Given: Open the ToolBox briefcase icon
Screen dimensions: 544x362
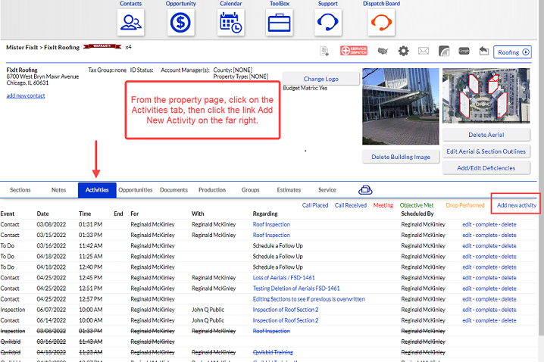Looking at the screenshot, I should (280, 23).
